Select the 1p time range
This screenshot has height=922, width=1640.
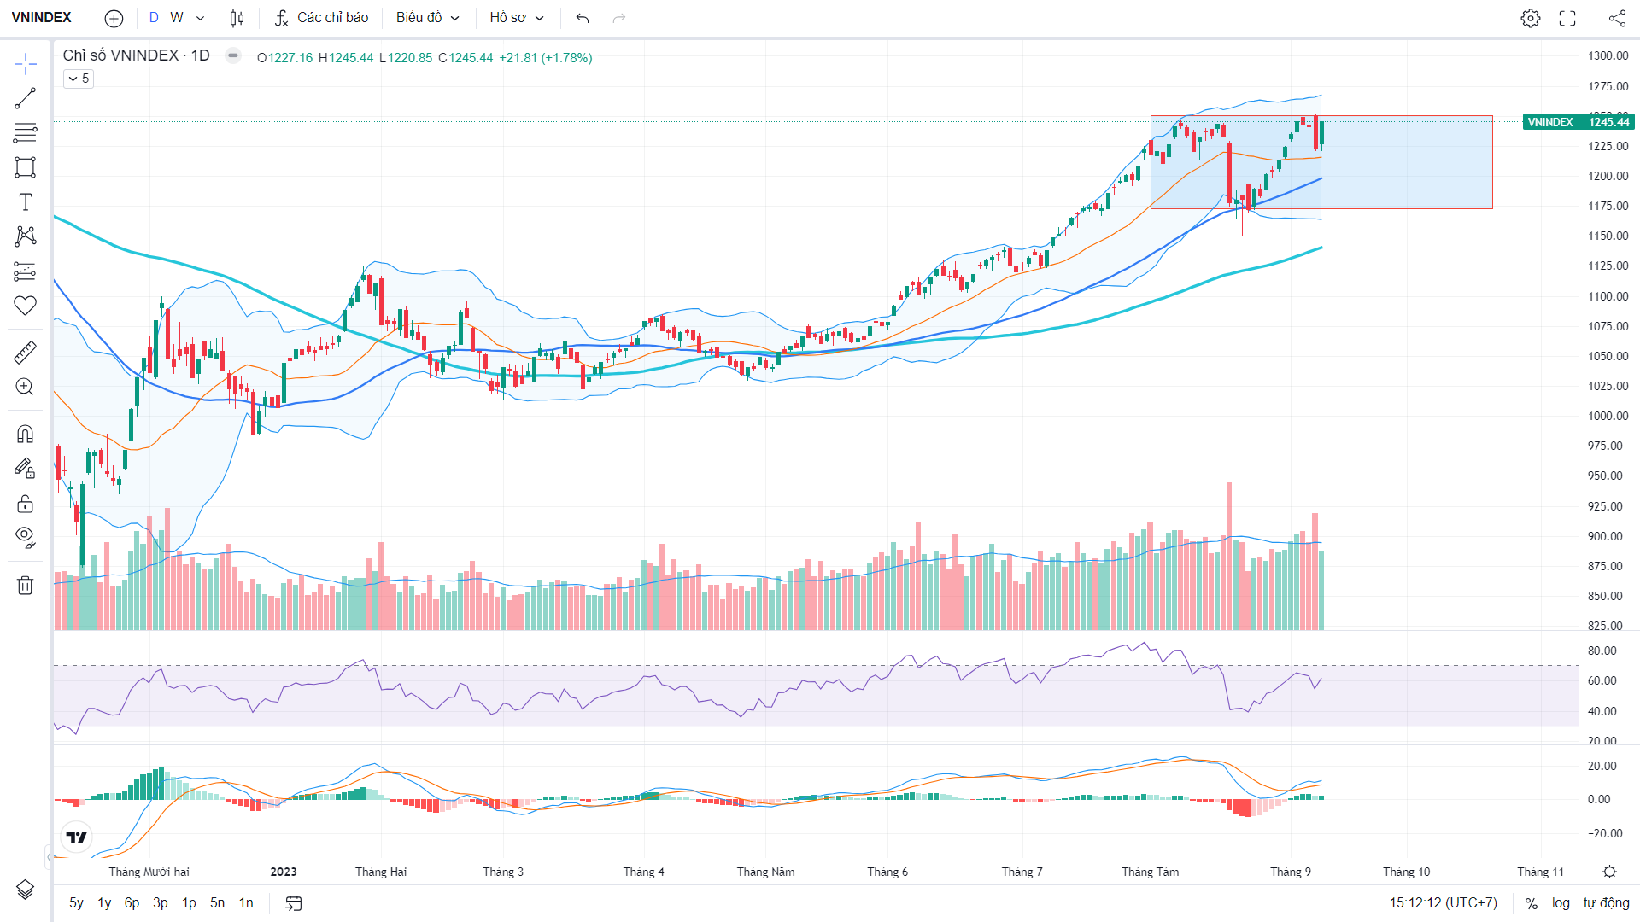pyautogui.click(x=189, y=903)
